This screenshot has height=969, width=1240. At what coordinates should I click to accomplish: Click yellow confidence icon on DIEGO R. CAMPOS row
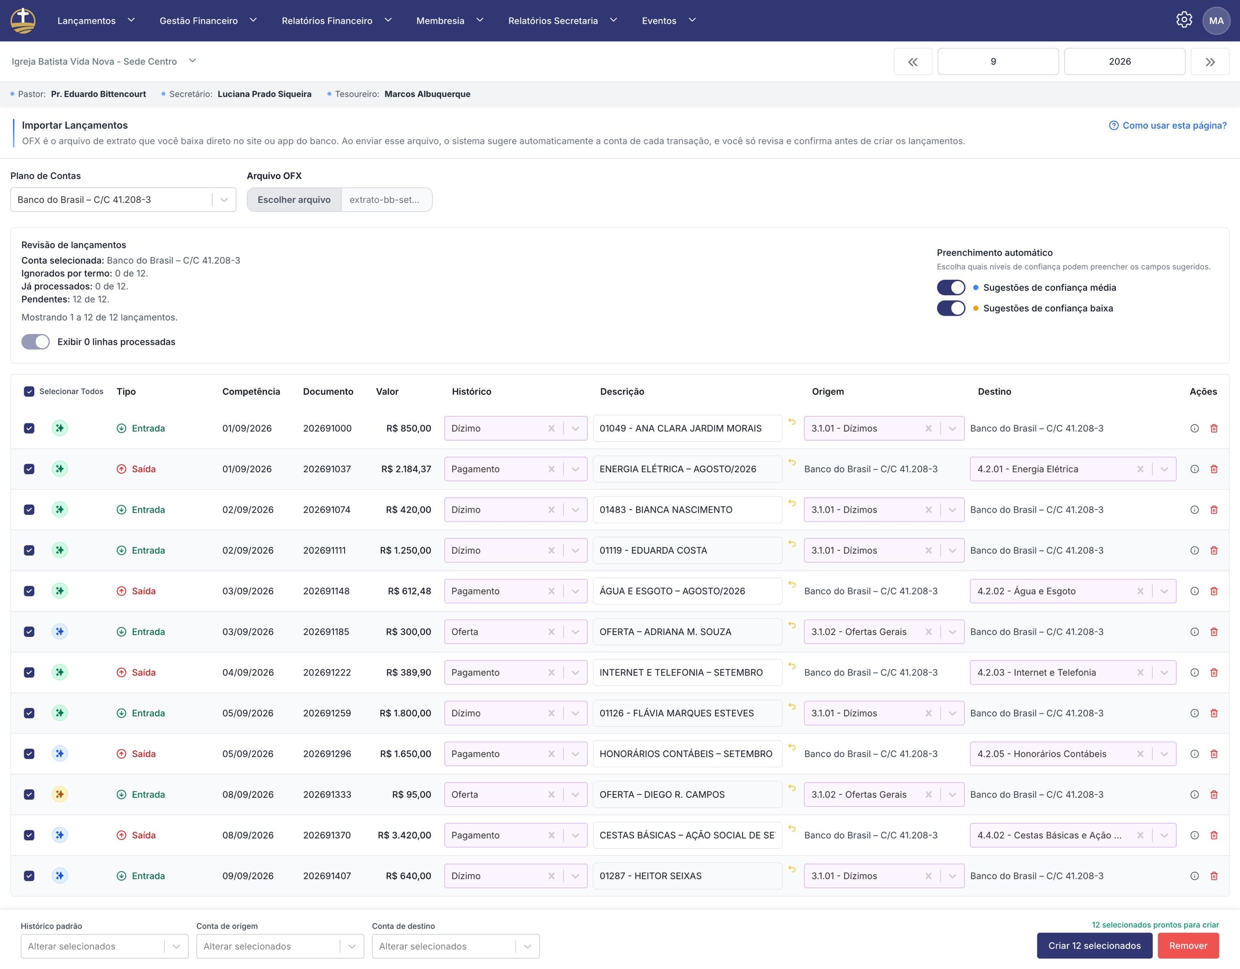(x=59, y=794)
